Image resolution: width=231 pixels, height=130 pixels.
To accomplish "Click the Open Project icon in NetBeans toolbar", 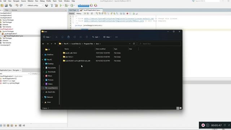I will [6, 5].
